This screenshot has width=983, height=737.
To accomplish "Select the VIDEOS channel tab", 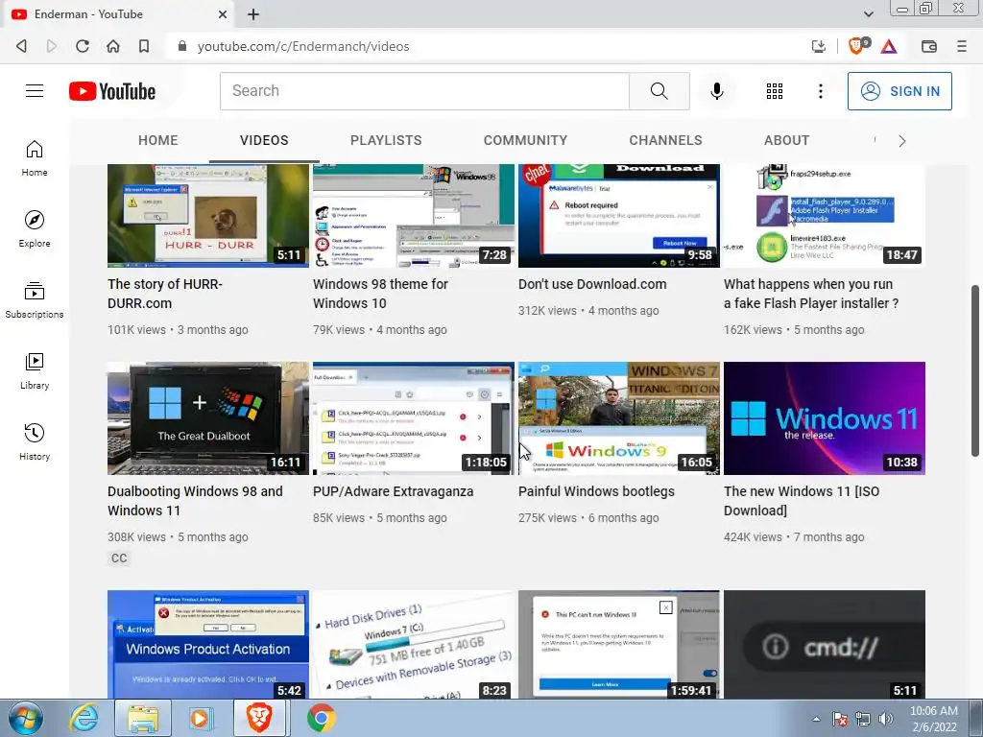I will [264, 140].
